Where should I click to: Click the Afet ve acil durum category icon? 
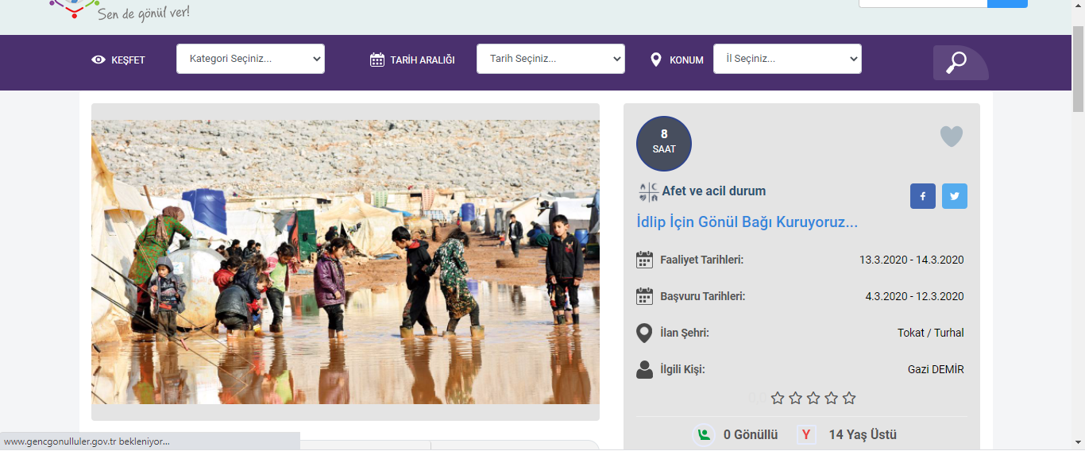point(648,192)
